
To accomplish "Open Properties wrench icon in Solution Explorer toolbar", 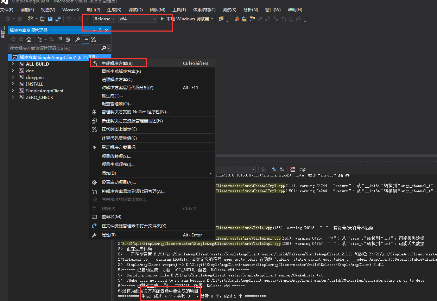I will 78,39.
